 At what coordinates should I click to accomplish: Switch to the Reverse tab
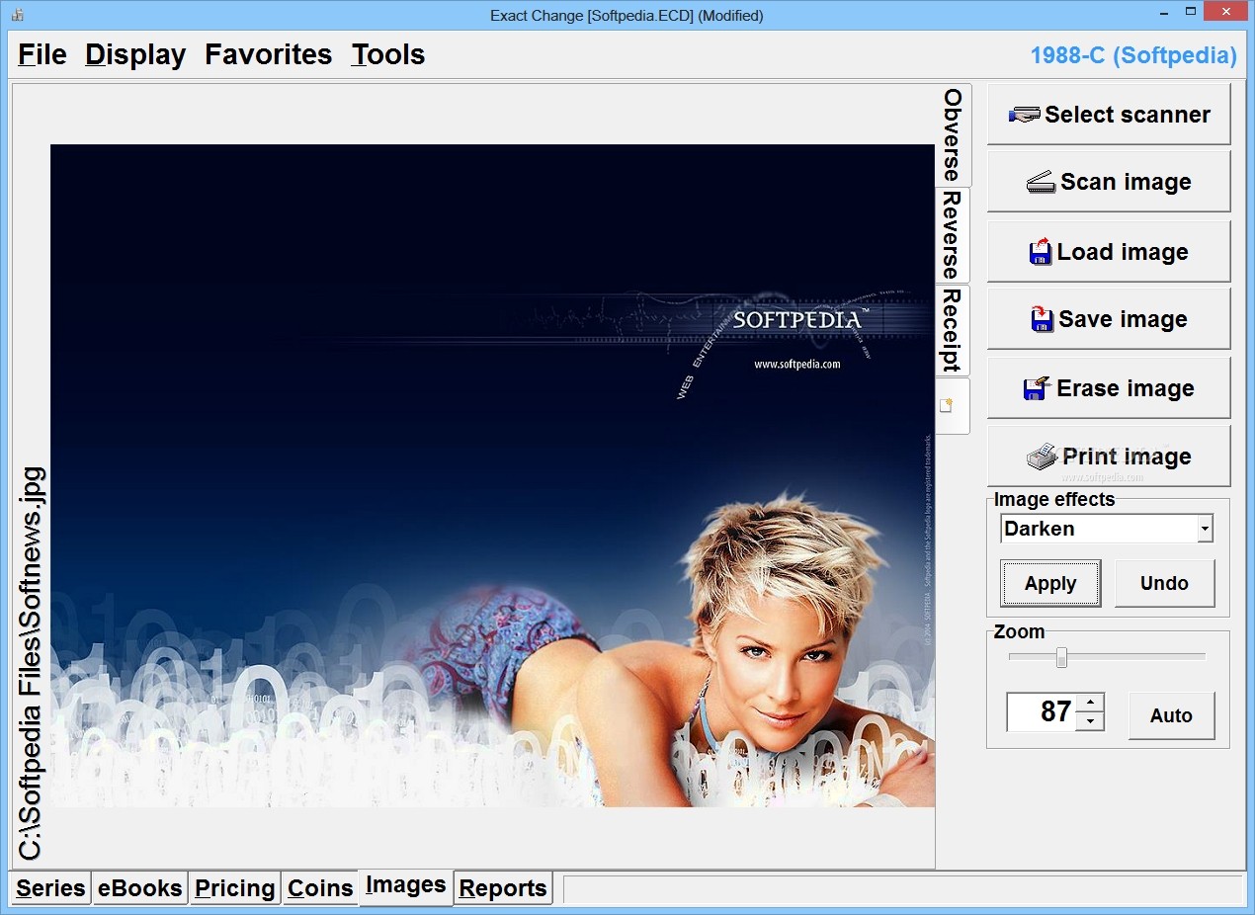[953, 235]
